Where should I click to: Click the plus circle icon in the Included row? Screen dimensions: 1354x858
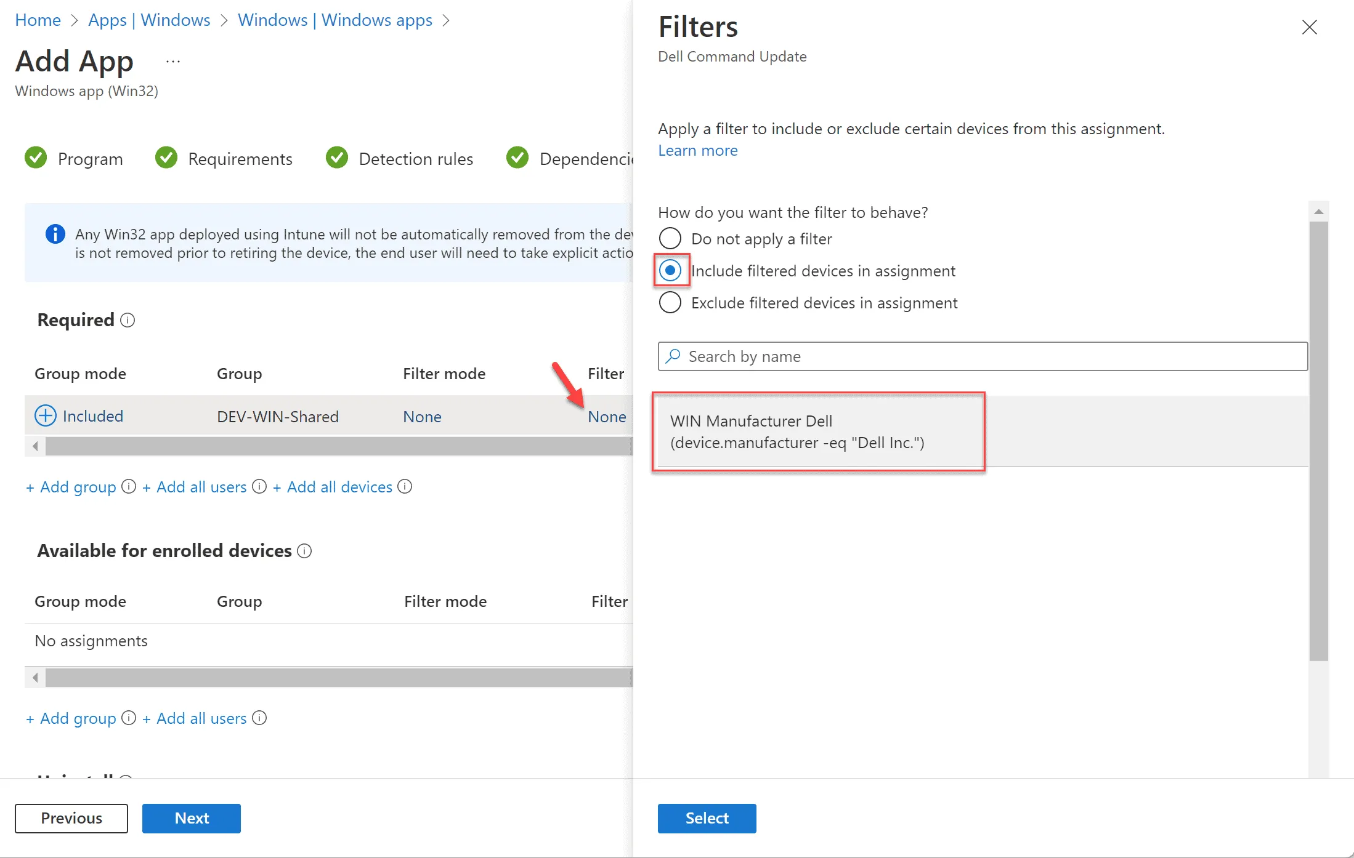pyautogui.click(x=46, y=415)
